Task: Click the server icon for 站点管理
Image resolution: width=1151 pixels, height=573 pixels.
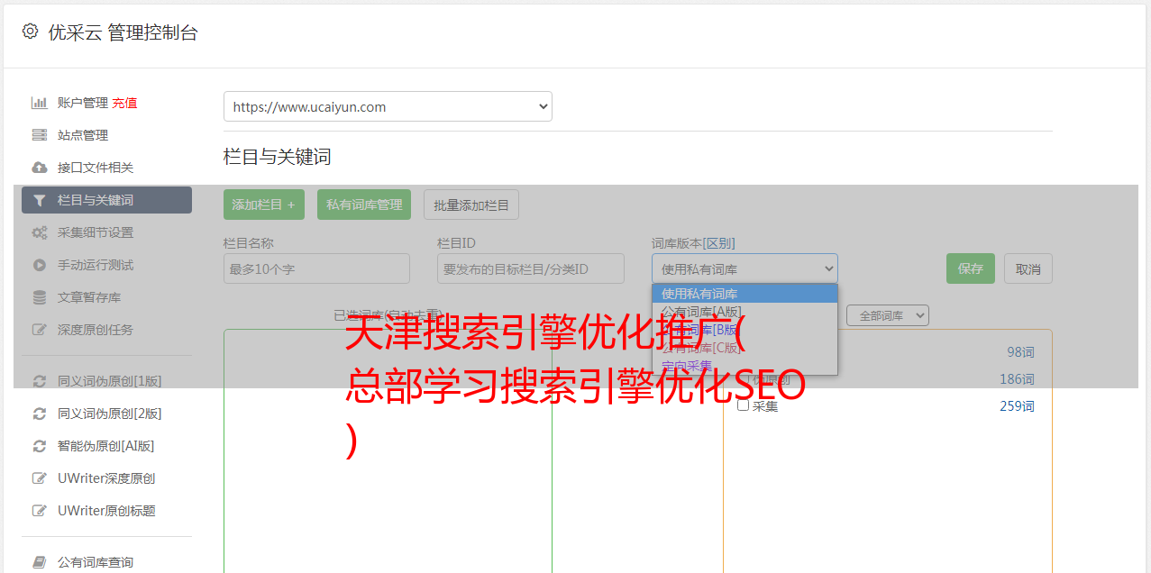Action: (40, 135)
